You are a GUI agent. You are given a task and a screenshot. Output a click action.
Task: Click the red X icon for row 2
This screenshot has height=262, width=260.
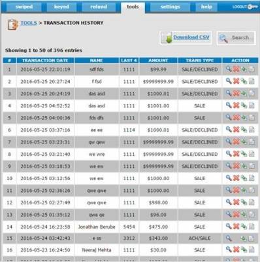236,81
